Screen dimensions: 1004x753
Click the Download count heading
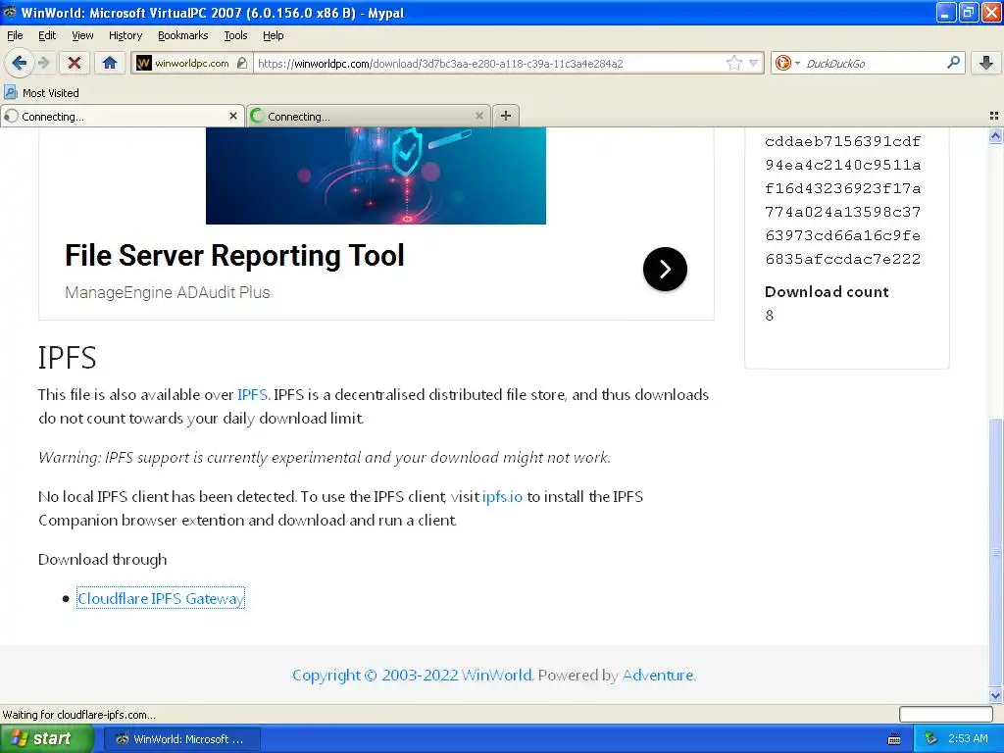pos(827,292)
